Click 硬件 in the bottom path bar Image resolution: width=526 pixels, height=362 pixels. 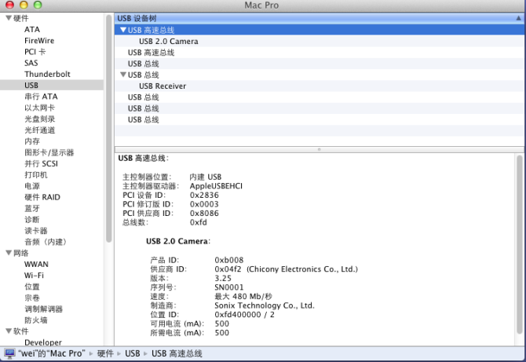(x=105, y=353)
